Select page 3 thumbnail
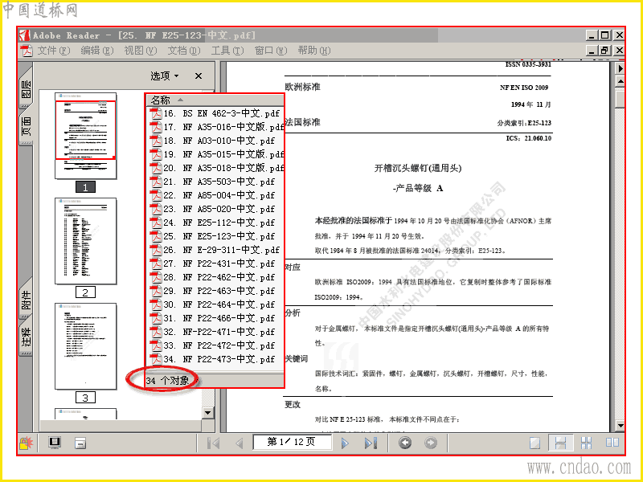643x482 pixels. coord(86,346)
